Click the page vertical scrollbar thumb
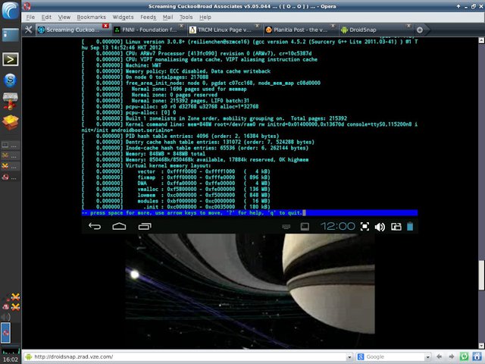This screenshot has height=364, width=485. (x=481, y=275)
